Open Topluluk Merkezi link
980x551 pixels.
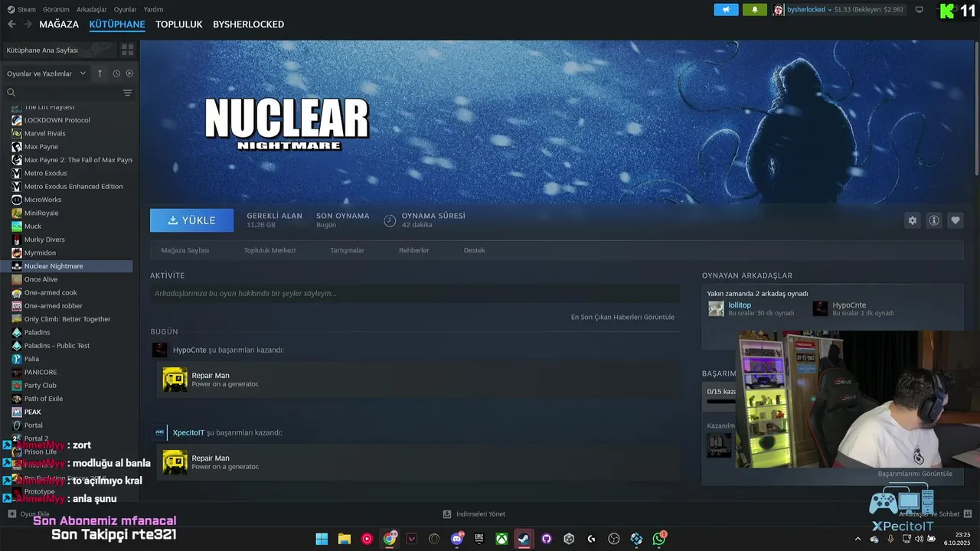click(269, 250)
